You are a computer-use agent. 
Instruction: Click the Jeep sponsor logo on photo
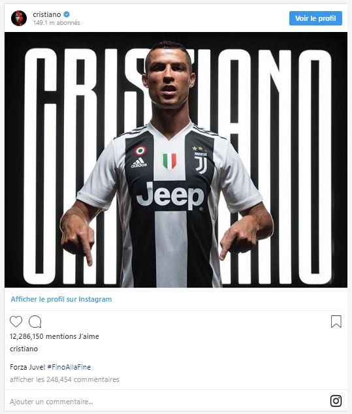pyautogui.click(x=170, y=196)
